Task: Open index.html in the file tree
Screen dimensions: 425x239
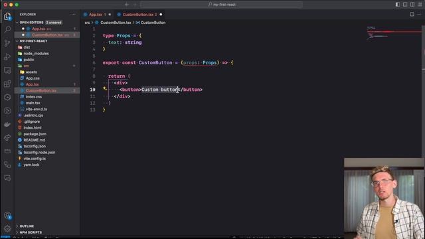Action: (33, 127)
